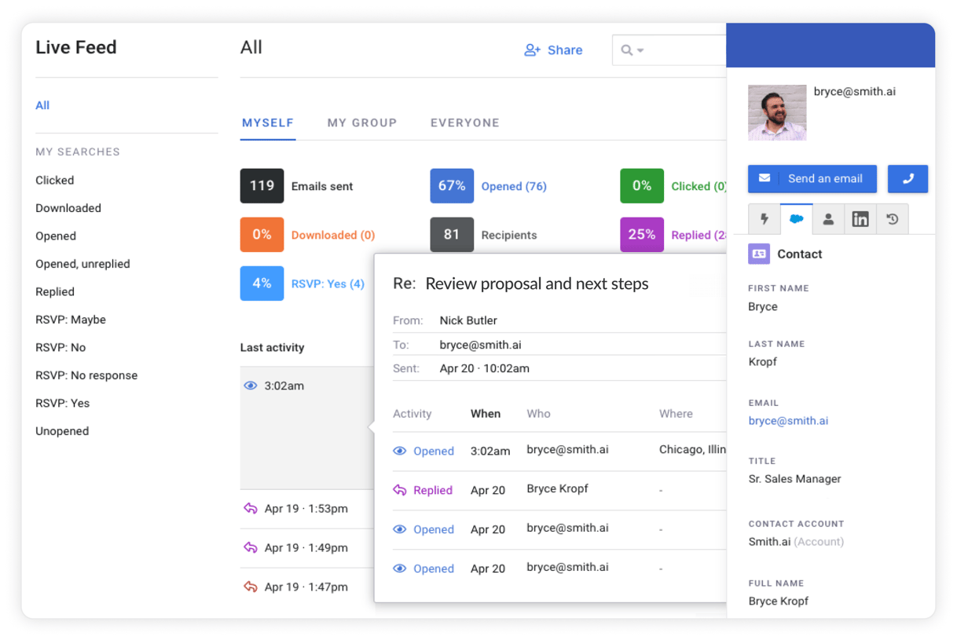Screen dimensions: 957x640
Task: Click the phone call icon next to Send an email
Action: (x=907, y=179)
